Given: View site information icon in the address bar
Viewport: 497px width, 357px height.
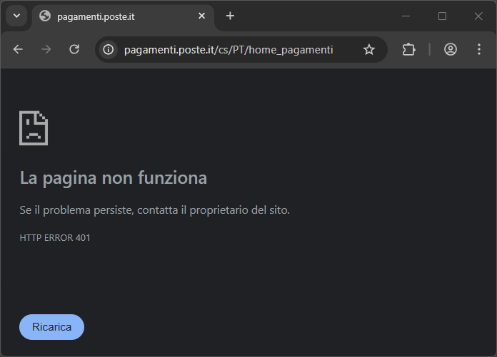Looking at the screenshot, I should pos(109,50).
